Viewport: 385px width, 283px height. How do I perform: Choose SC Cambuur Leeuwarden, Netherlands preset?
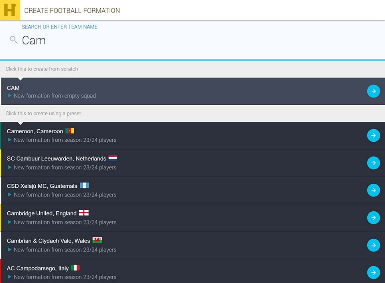[193, 163]
